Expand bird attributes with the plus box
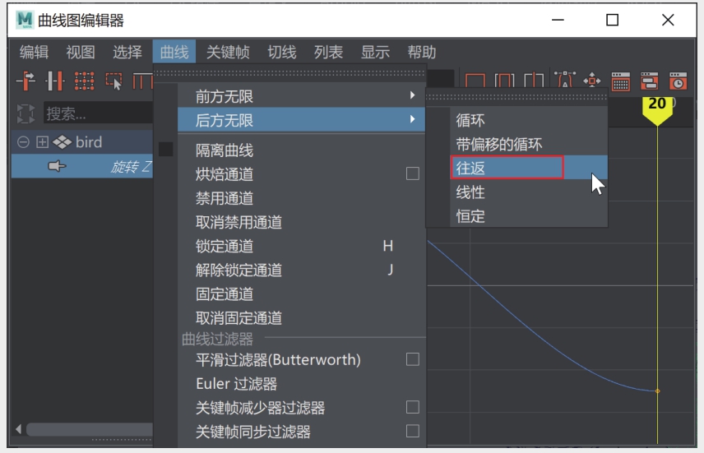The image size is (704, 453). [42, 142]
